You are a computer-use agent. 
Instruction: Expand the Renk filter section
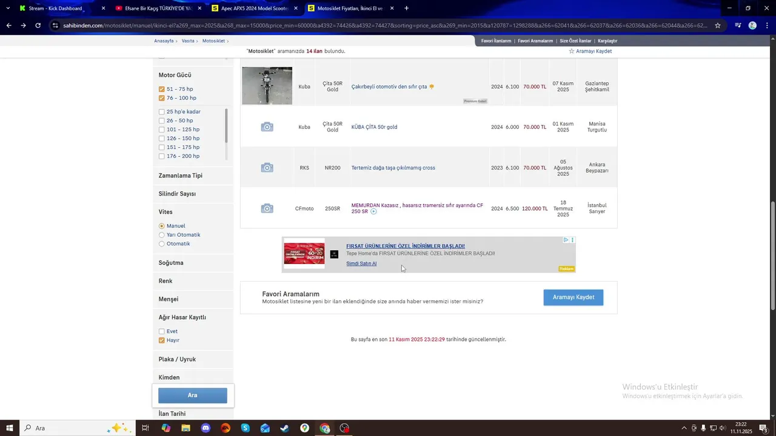point(166,281)
